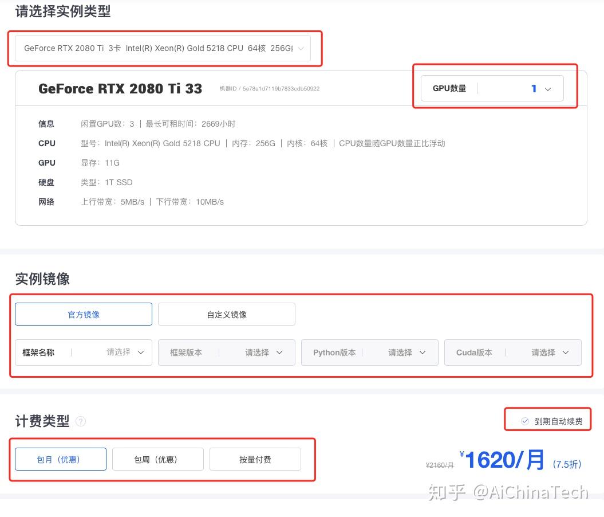Click the 内存: 256G value
Image resolution: width=604 pixels, height=517 pixels.
[254, 143]
